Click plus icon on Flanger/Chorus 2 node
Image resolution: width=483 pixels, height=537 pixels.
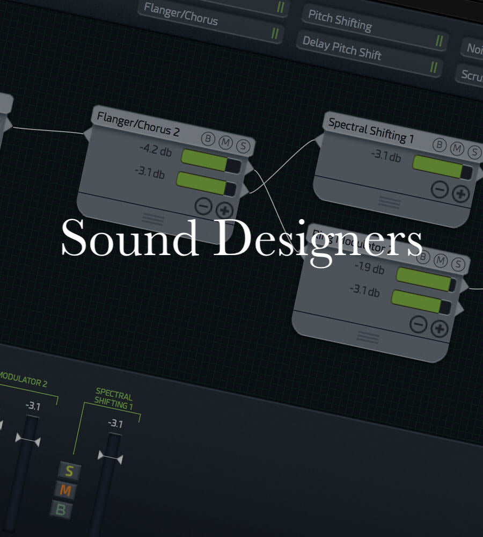224,210
